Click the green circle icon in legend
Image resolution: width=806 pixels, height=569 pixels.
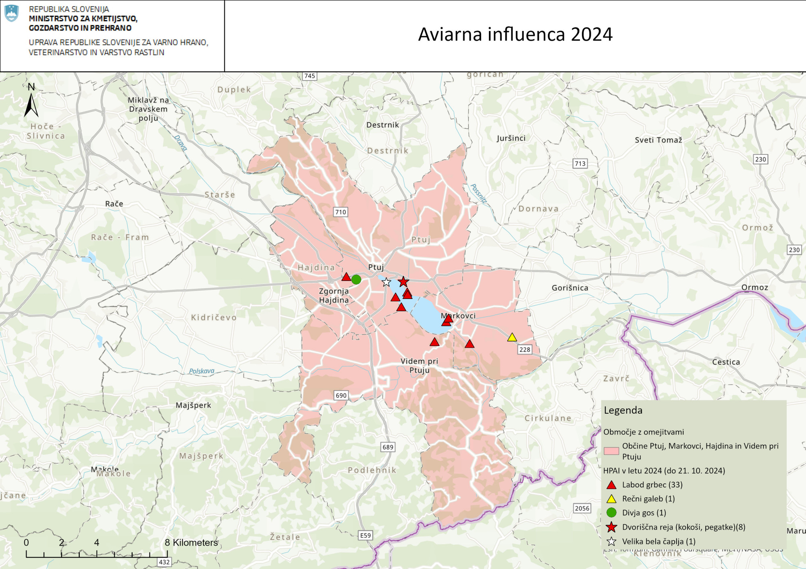click(x=611, y=513)
